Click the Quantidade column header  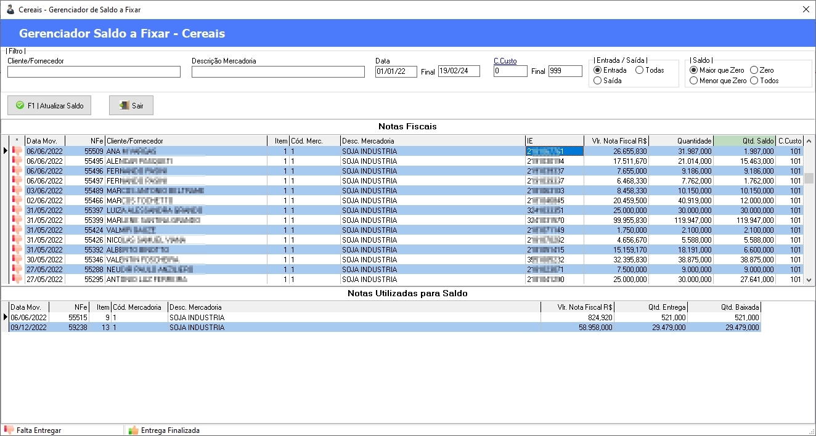tap(681, 141)
